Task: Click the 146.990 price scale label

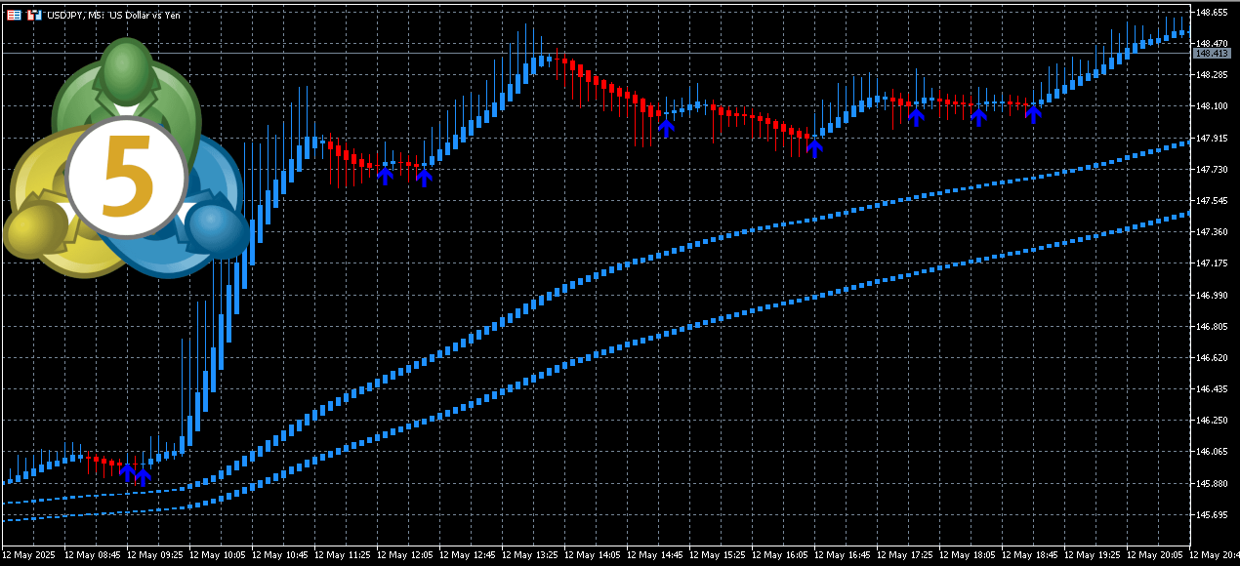Action: coord(1212,295)
